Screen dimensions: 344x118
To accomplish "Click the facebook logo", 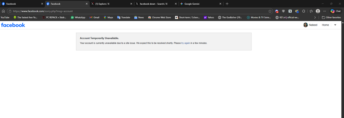I will 13,25.
